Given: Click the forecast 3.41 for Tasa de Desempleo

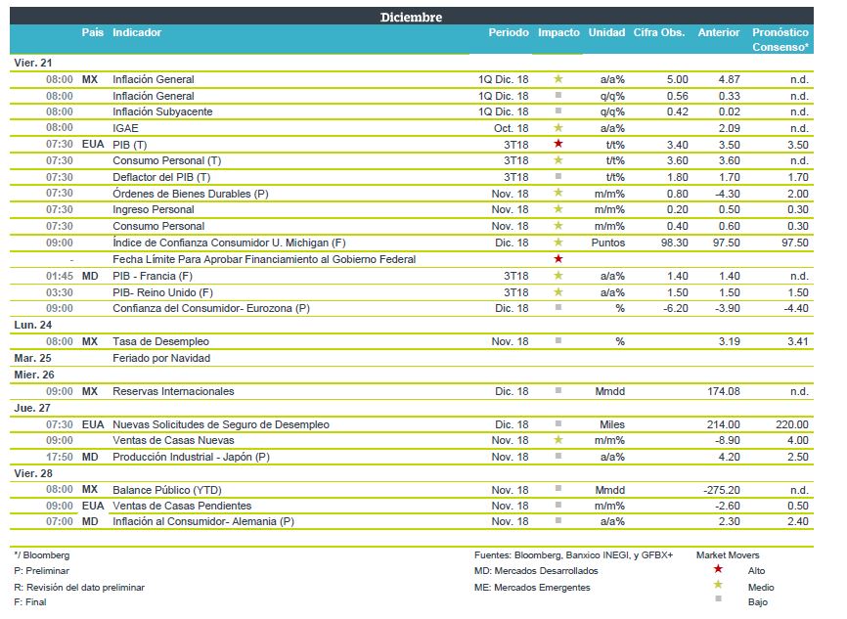Looking at the screenshot, I should pyautogui.click(x=797, y=341).
